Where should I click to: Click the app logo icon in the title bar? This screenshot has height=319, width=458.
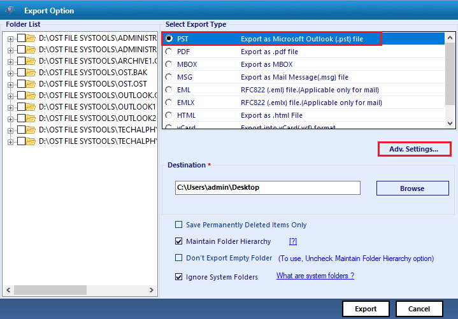pos(10,10)
